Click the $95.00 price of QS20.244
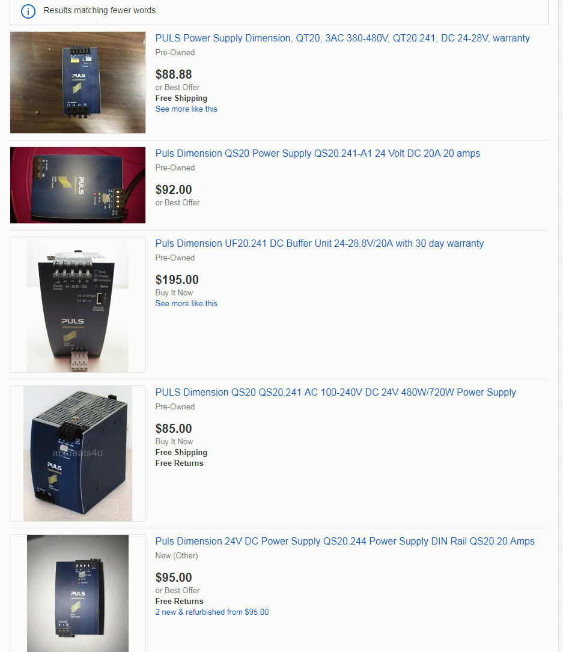This screenshot has width=563, height=652. click(174, 578)
